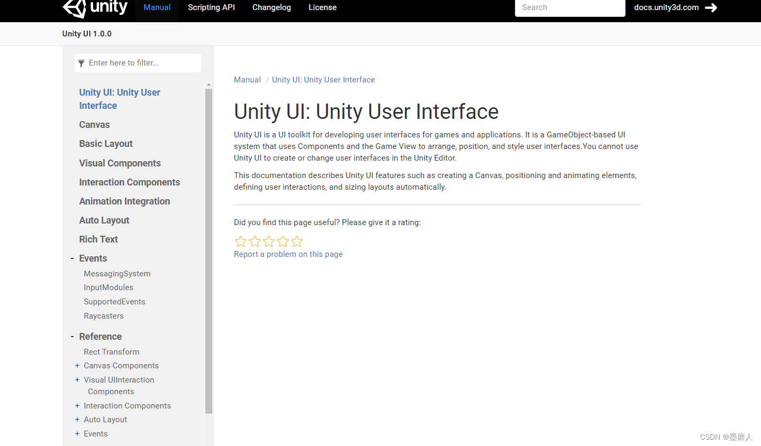Image resolution: width=761 pixels, height=446 pixels.
Task: Open the License tab
Action: pyautogui.click(x=322, y=7)
